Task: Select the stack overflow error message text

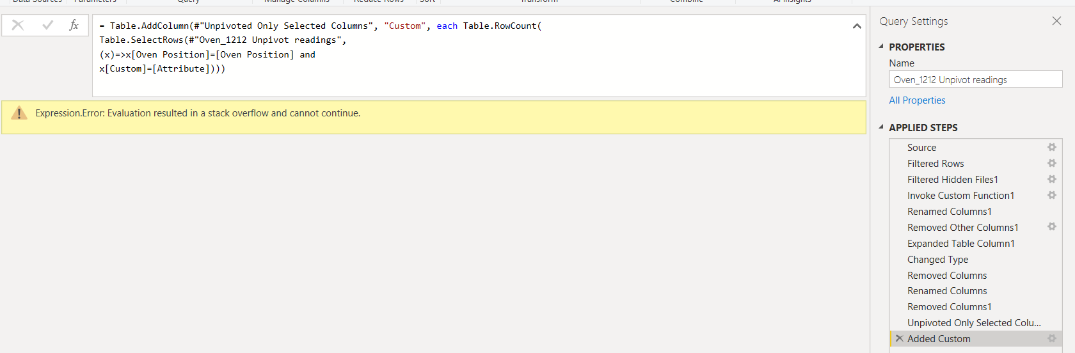Action: point(198,113)
